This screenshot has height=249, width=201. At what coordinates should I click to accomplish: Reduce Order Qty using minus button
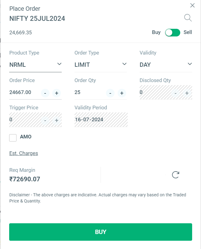110,93
